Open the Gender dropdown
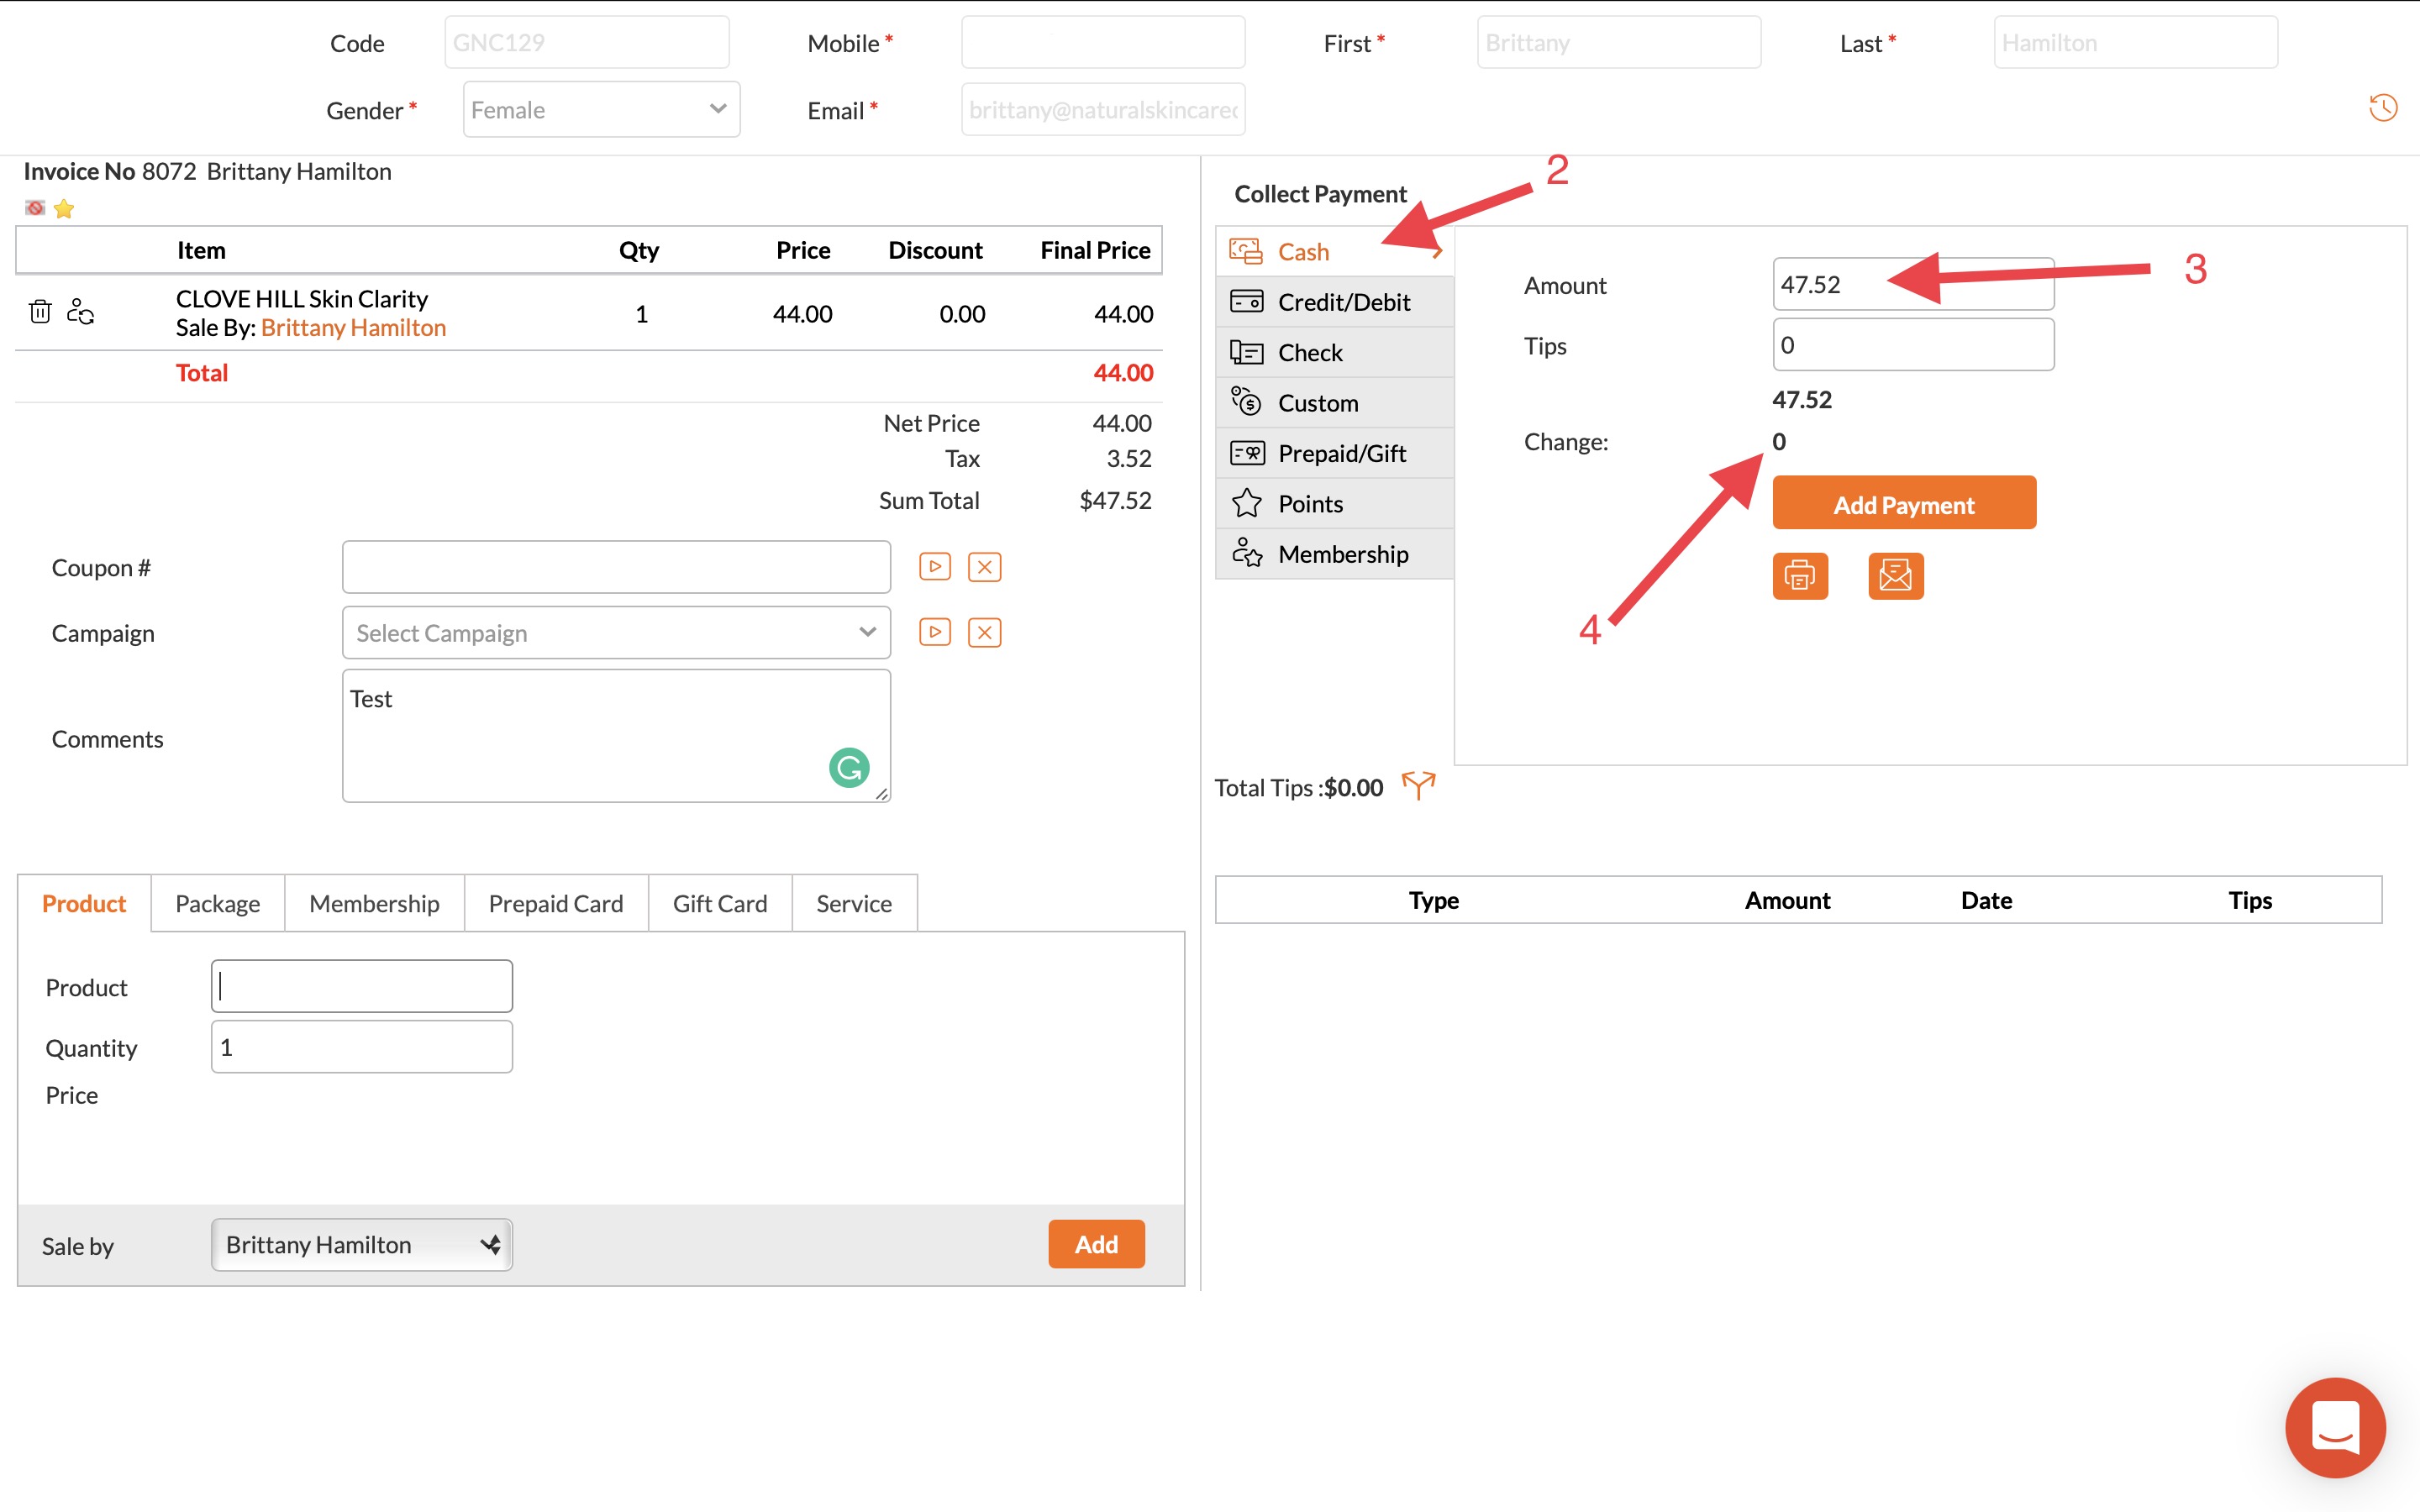 coord(601,109)
